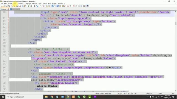Open Chrome from the taskbar
The width and height of the screenshot is (177, 99).
[52, 97]
